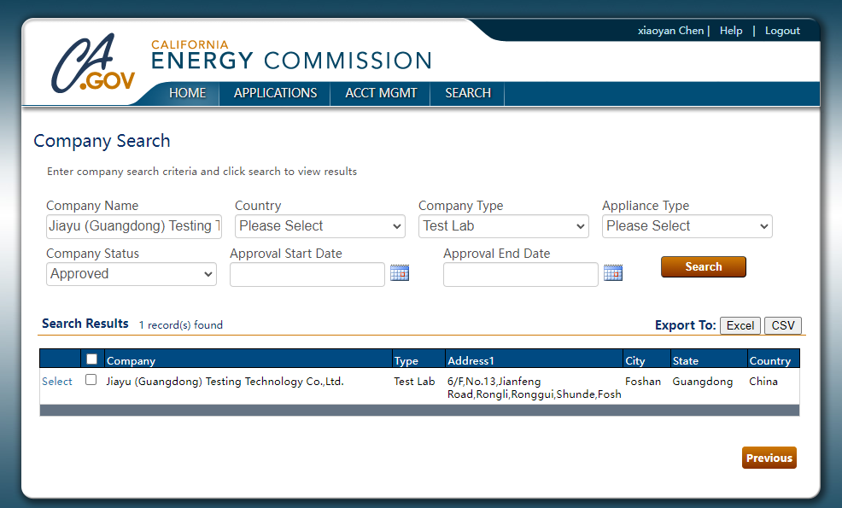Click the Logout link

[782, 31]
